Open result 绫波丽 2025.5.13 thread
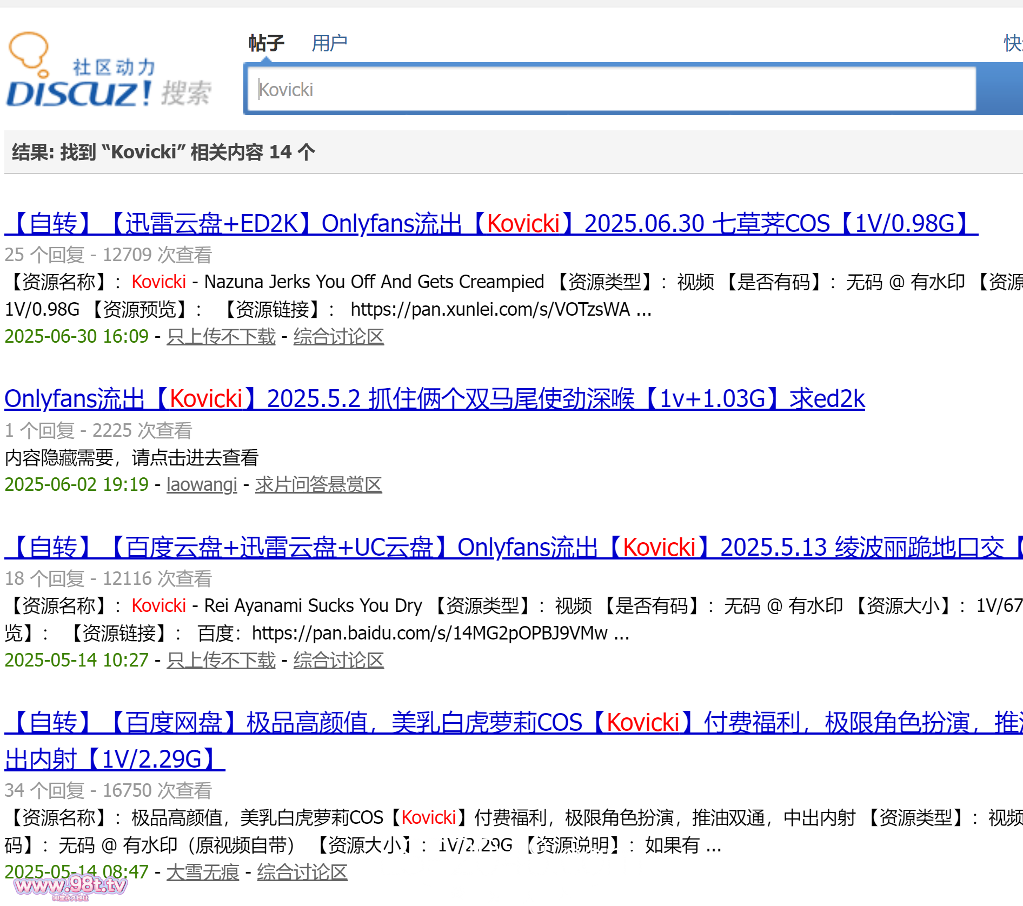The image size is (1023, 906). [x=514, y=548]
